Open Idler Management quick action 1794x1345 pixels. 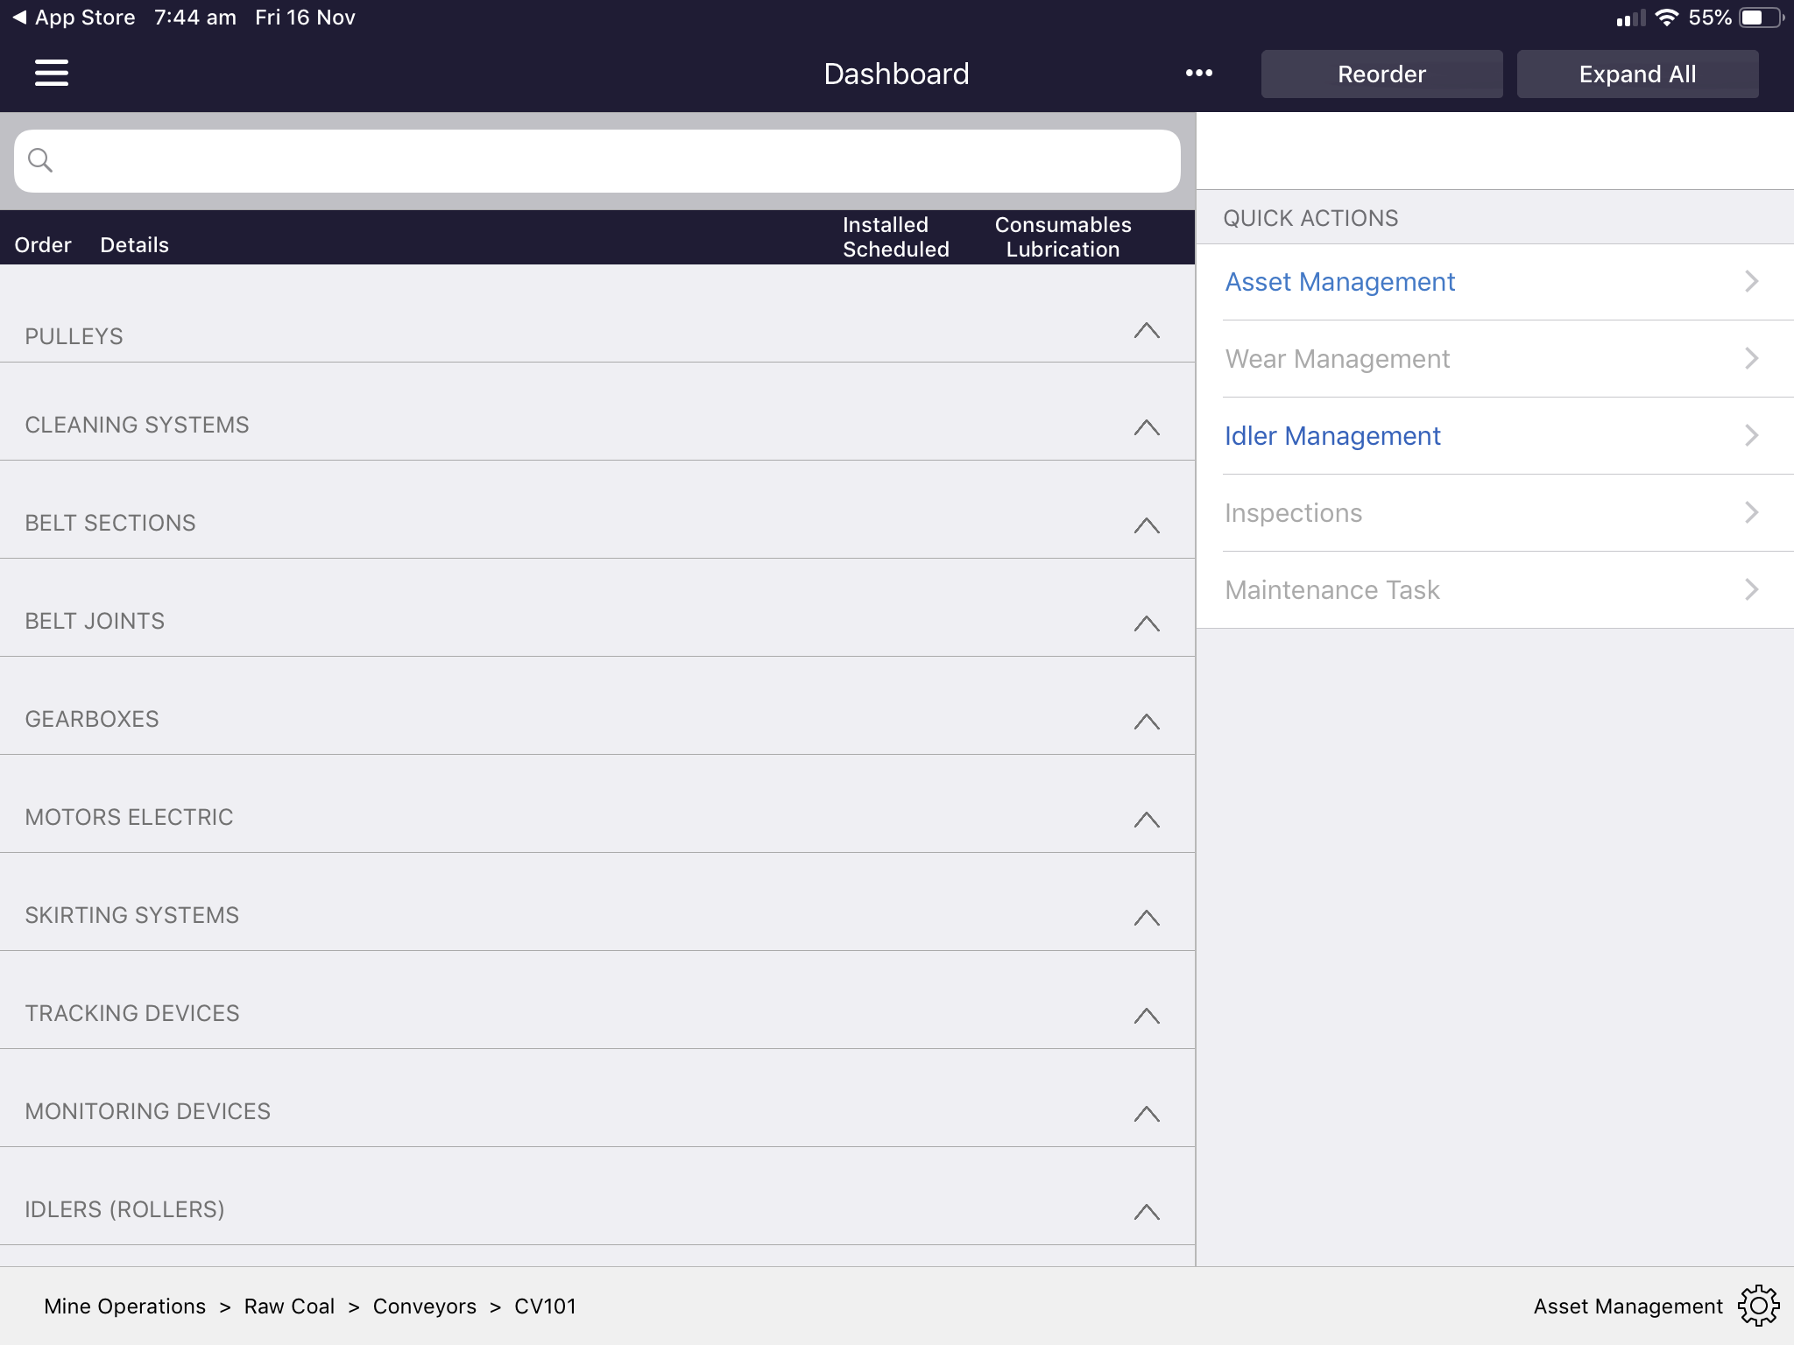(x=1494, y=436)
